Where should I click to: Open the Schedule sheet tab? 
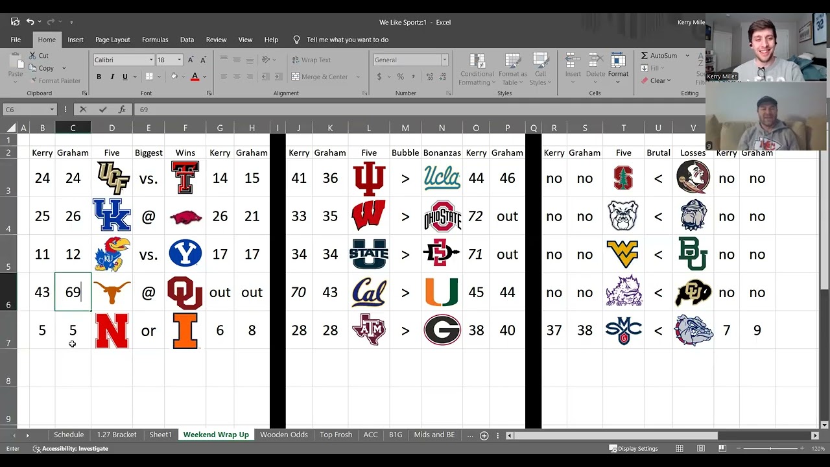coord(69,435)
